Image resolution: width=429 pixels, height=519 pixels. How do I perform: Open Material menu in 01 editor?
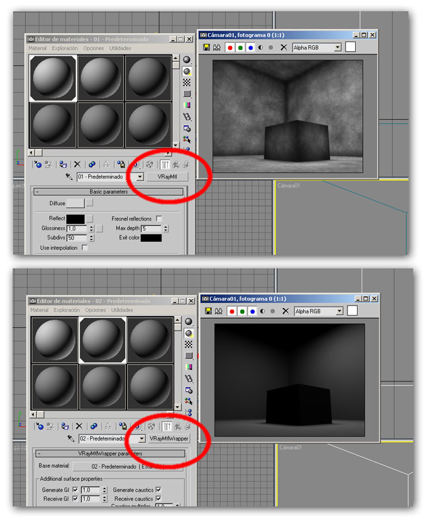click(x=38, y=48)
